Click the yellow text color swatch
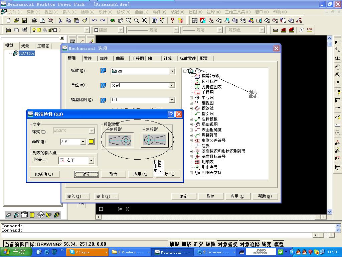The width and height of the screenshot is (342, 257). pyautogui.click(x=91, y=142)
